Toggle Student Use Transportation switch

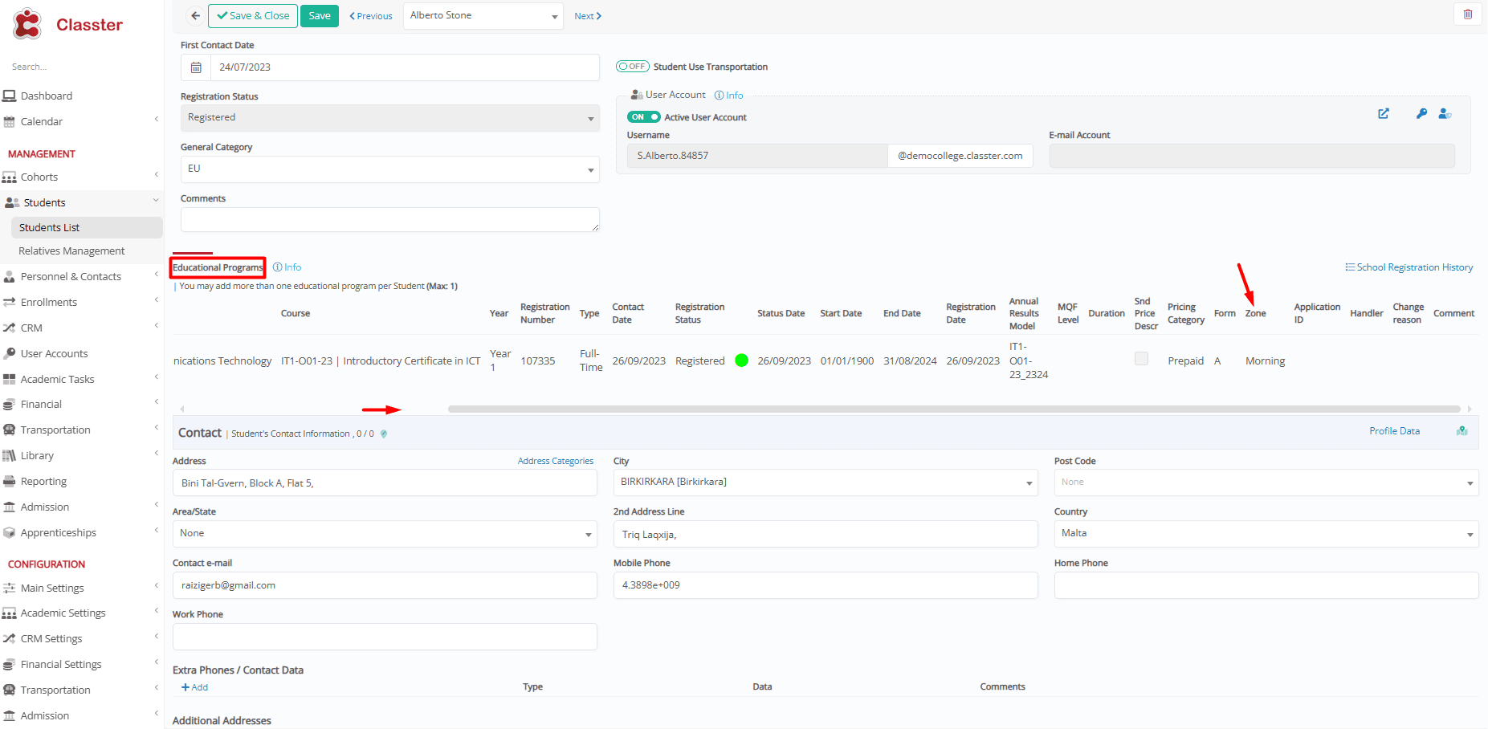633,67
